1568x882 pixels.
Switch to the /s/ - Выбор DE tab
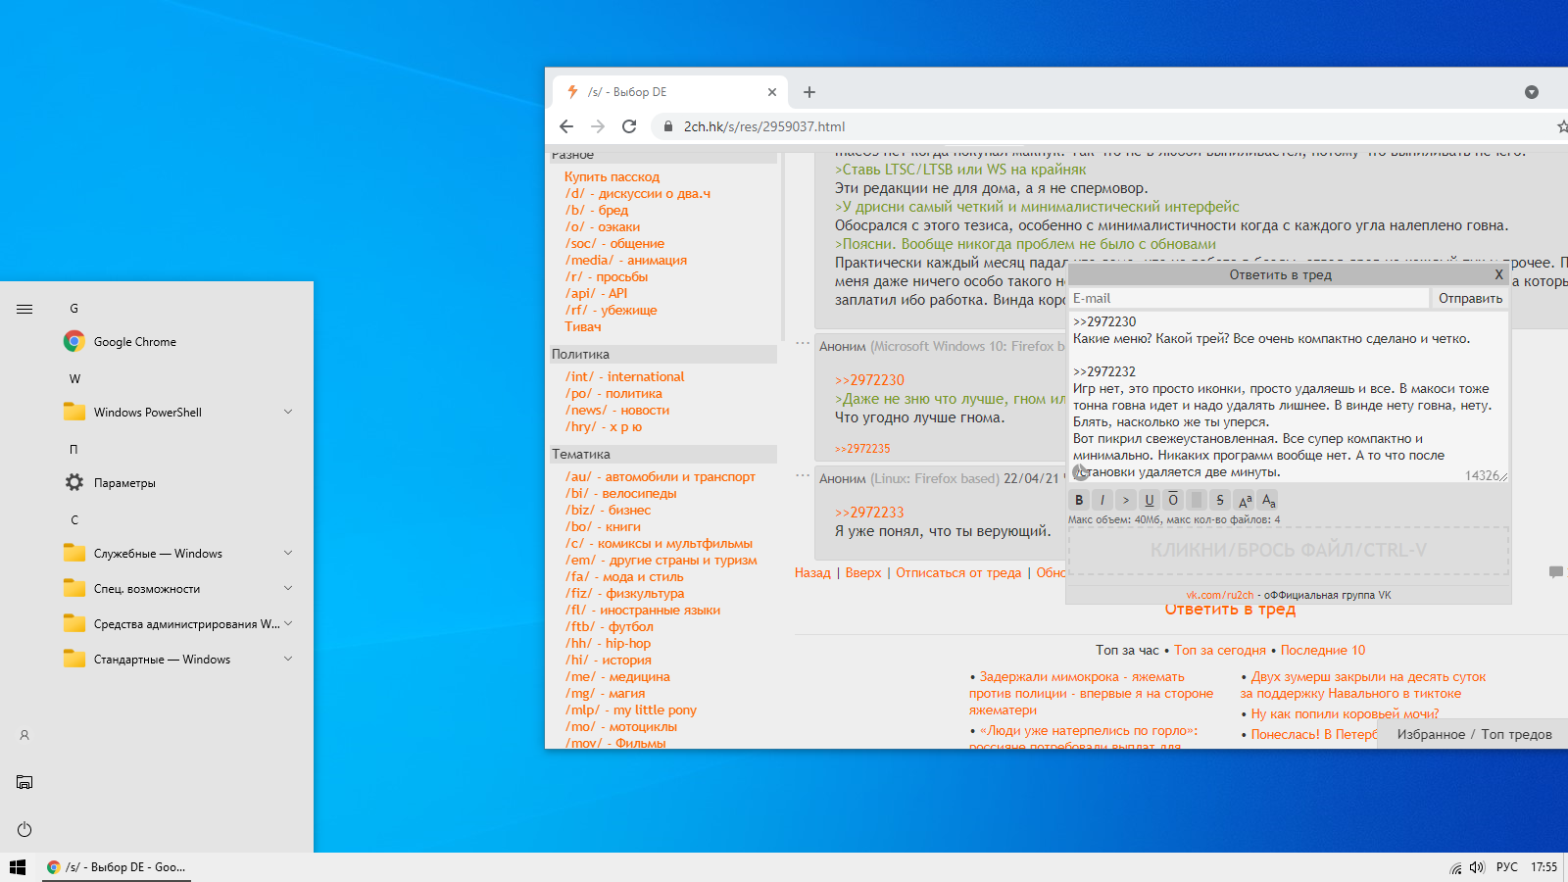669,92
